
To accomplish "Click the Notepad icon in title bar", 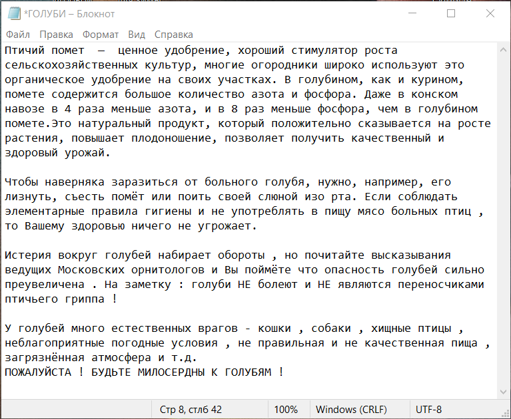I will (14, 14).
